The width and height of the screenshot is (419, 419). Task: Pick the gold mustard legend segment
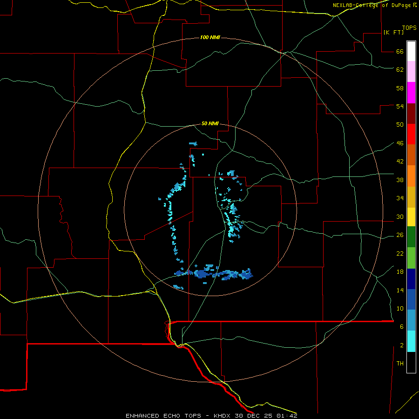(411, 197)
